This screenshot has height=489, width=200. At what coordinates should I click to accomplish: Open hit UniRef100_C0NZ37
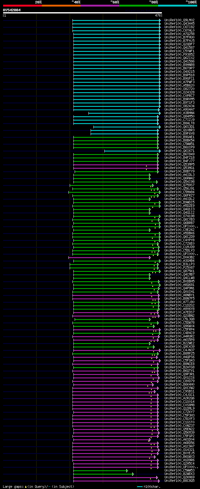coord(179,426)
